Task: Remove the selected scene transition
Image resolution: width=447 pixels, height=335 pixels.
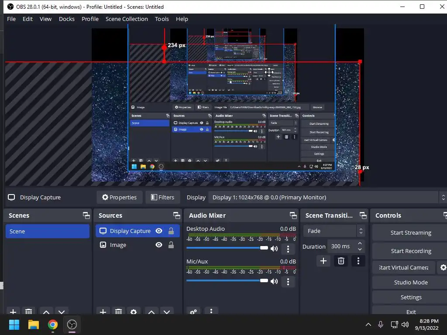Action: (341, 261)
